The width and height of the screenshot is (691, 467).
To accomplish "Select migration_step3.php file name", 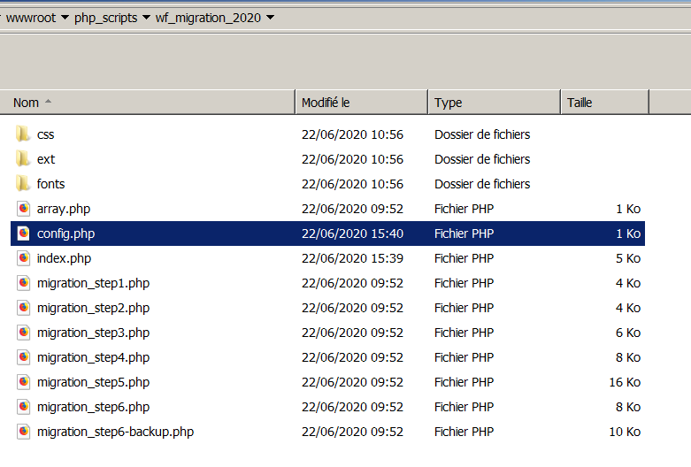I will 93,333.
